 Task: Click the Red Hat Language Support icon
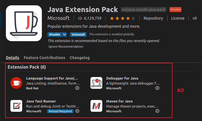[x=16, y=83]
